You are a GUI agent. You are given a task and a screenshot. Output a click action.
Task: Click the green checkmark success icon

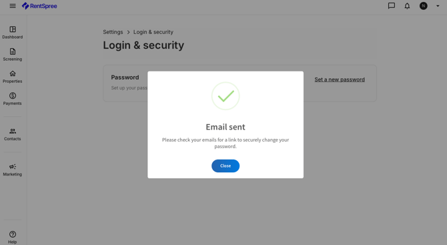point(226,96)
